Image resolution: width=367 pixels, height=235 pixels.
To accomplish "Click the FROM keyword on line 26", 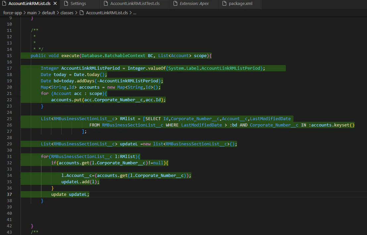I will pyautogui.click(x=94, y=125).
